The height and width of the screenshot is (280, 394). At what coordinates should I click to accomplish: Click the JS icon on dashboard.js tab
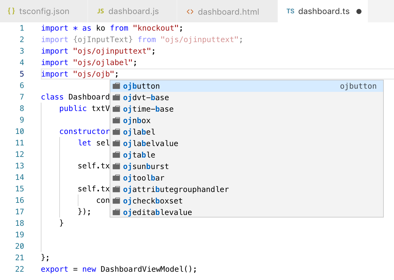coord(100,11)
